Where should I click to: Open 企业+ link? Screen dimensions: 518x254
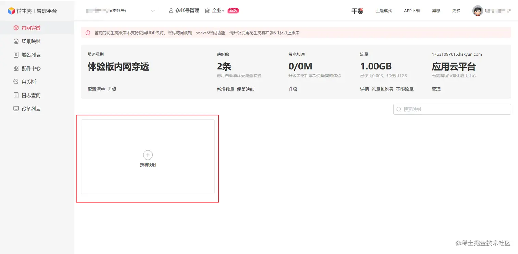[218, 11]
